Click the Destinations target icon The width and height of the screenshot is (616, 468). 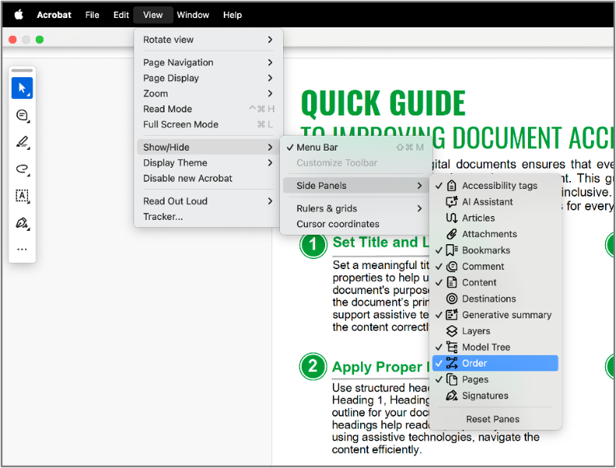pyautogui.click(x=451, y=299)
